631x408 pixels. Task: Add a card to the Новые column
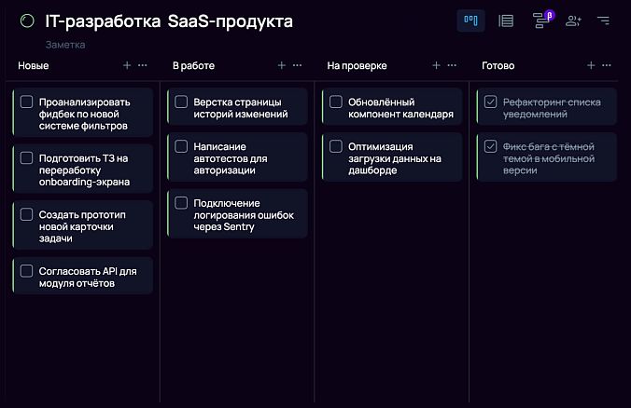[x=127, y=66]
